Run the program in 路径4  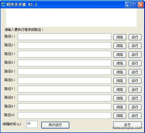point(135,63)
